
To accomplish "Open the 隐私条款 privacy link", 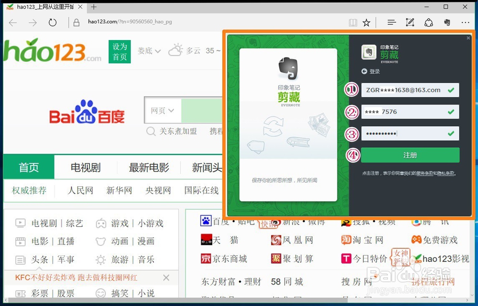I will click(446, 173).
